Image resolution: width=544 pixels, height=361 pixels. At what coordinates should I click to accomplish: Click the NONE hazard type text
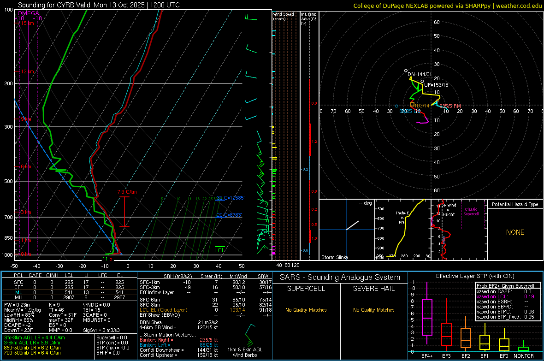click(515, 232)
